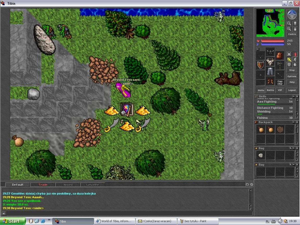Switch to the Trade chat tab
The width and height of the screenshot is (300, 225).
pyautogui.click(x=43, y=185)
